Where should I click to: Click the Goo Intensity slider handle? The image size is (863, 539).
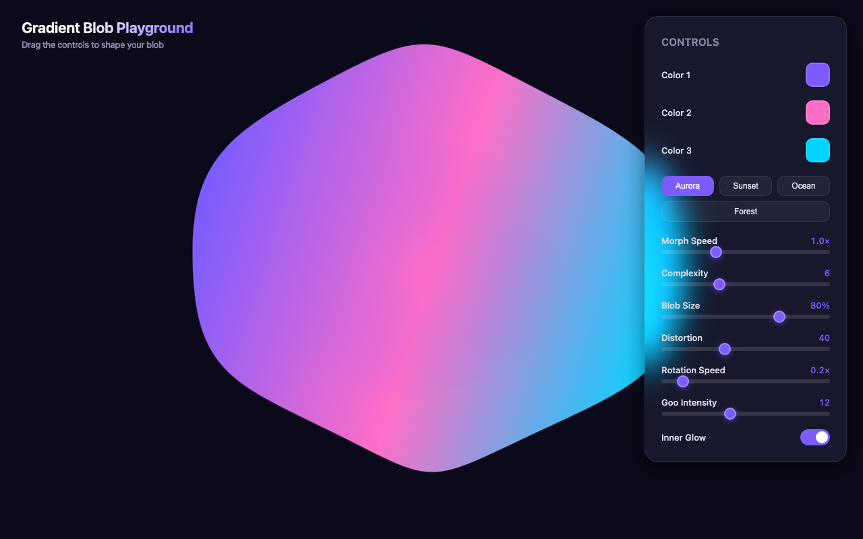730,414
